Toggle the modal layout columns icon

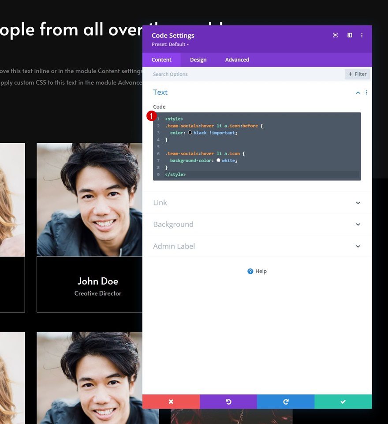349,35
